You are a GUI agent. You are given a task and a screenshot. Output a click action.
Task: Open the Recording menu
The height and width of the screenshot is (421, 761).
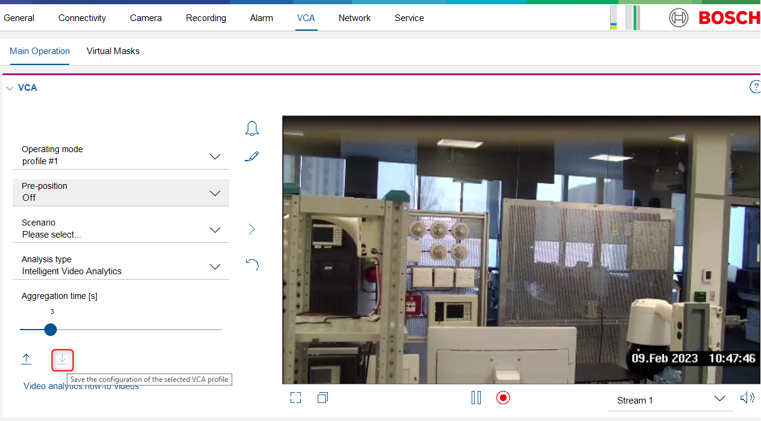coord(206,18)
